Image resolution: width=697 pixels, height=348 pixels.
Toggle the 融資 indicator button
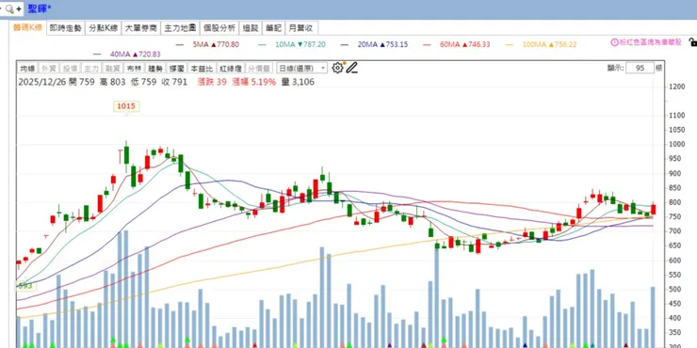112,69
